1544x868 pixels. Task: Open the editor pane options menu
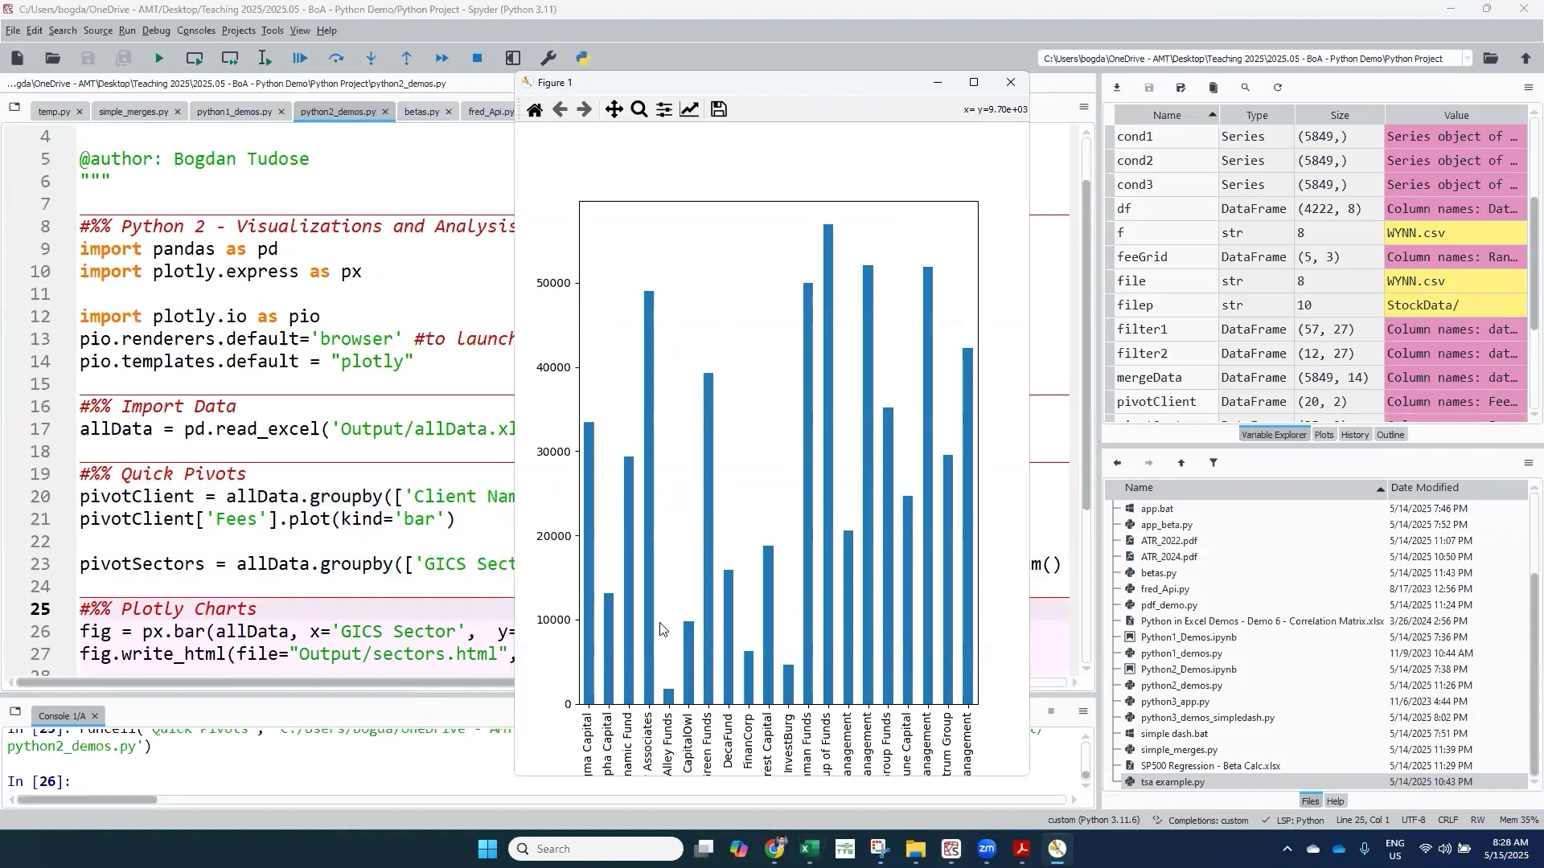(x=1083, y=107)
